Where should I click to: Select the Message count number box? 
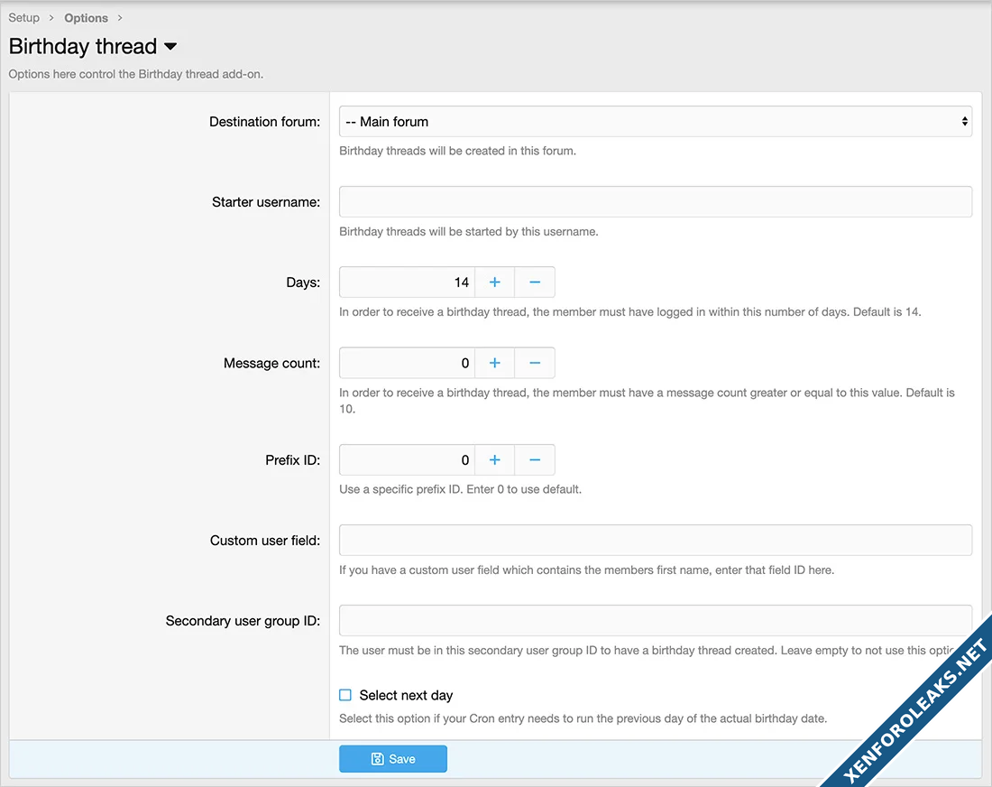click(x=407, y=363)
